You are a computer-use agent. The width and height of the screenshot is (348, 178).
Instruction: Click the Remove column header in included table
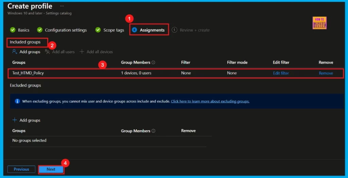(326, 62)
